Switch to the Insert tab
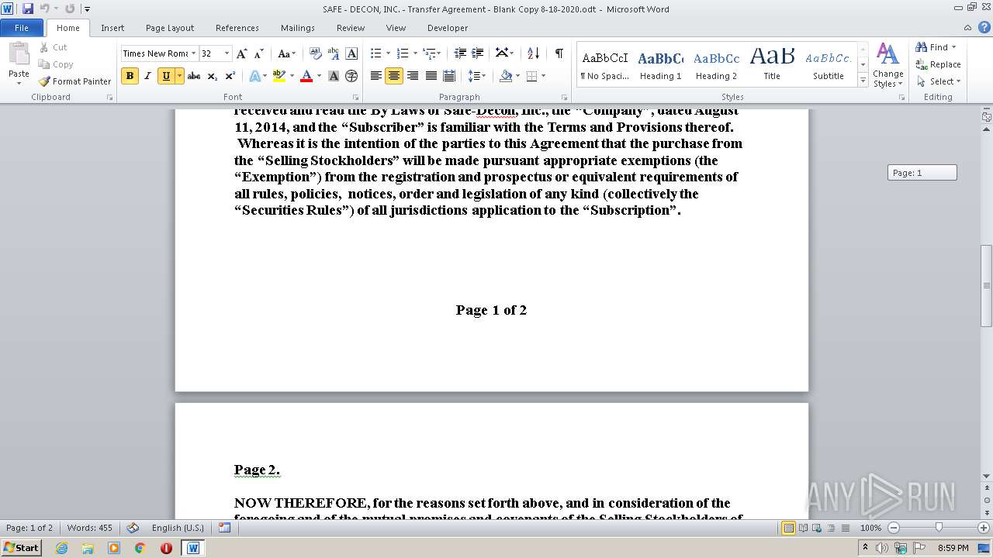 point(112,28)
